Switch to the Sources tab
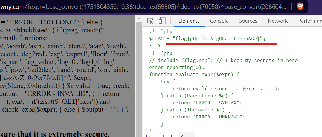 tap(248, 21)
